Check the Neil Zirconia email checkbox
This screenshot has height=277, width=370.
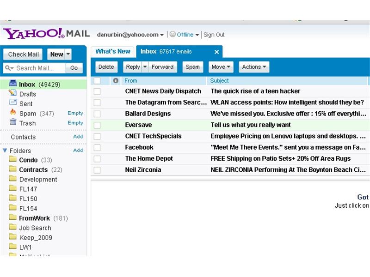click(x=97, y=170)
